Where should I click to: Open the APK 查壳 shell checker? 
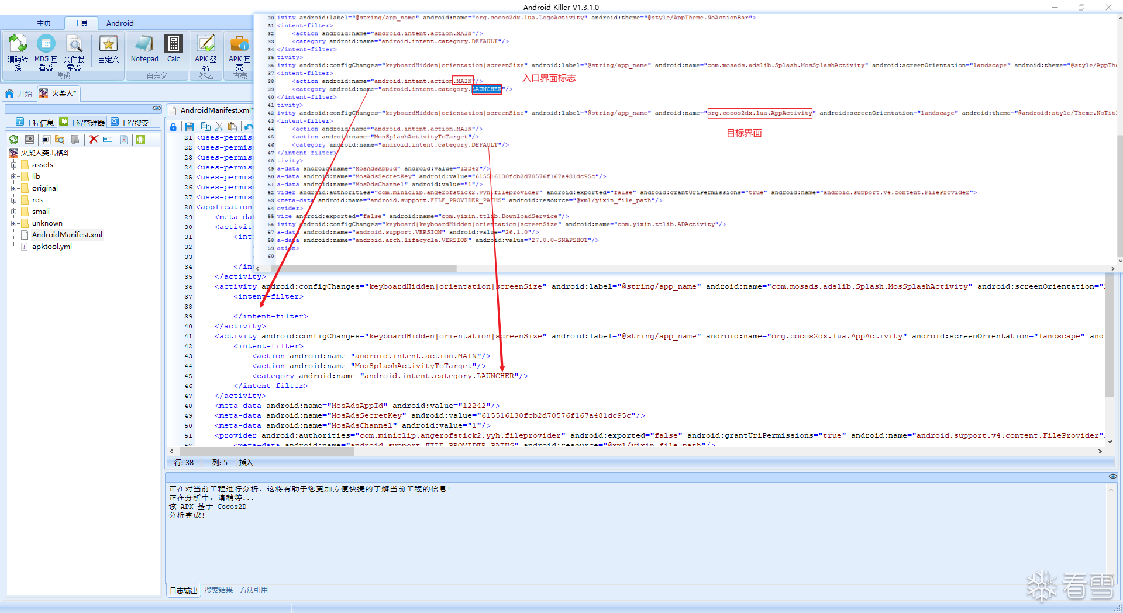(240, 52)
